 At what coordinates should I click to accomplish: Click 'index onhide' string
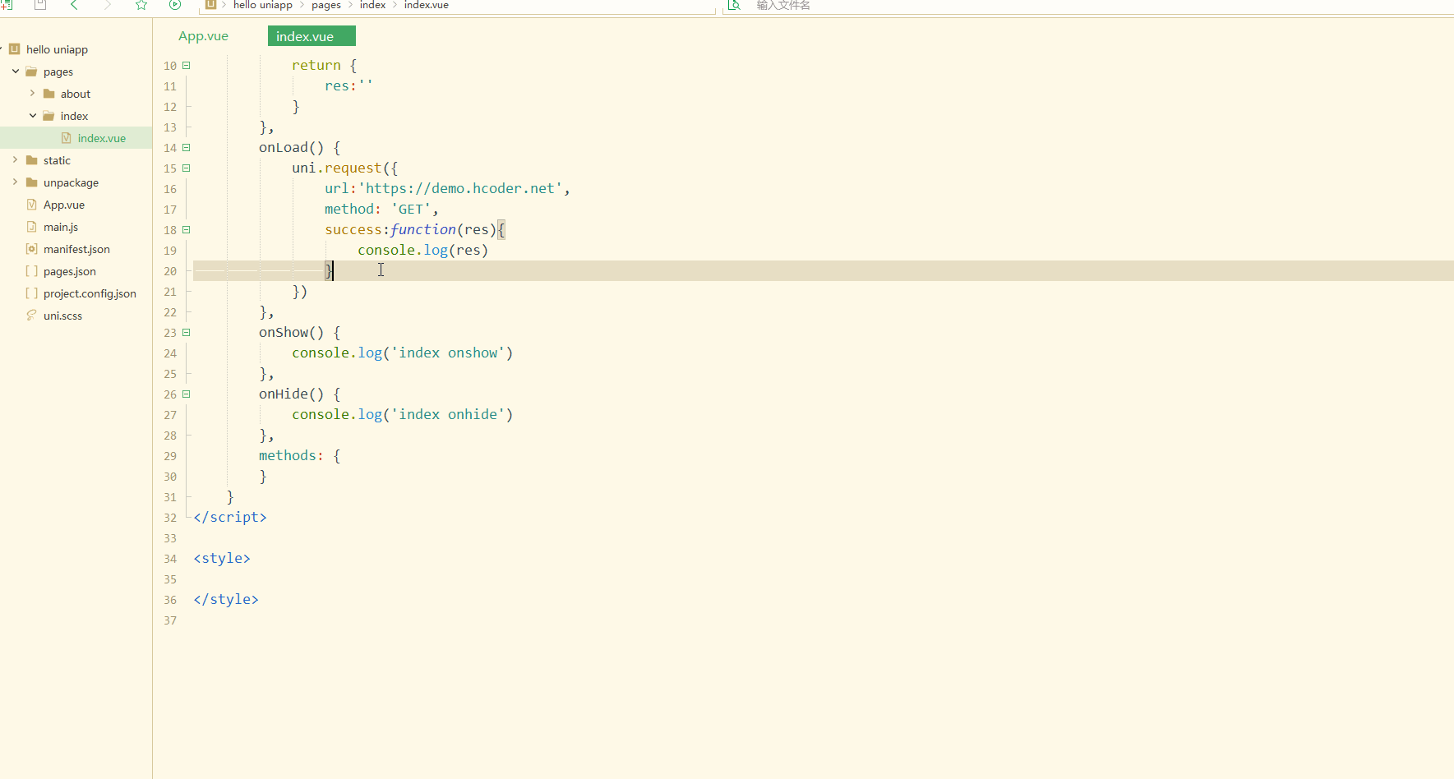[x=448, y=414]
